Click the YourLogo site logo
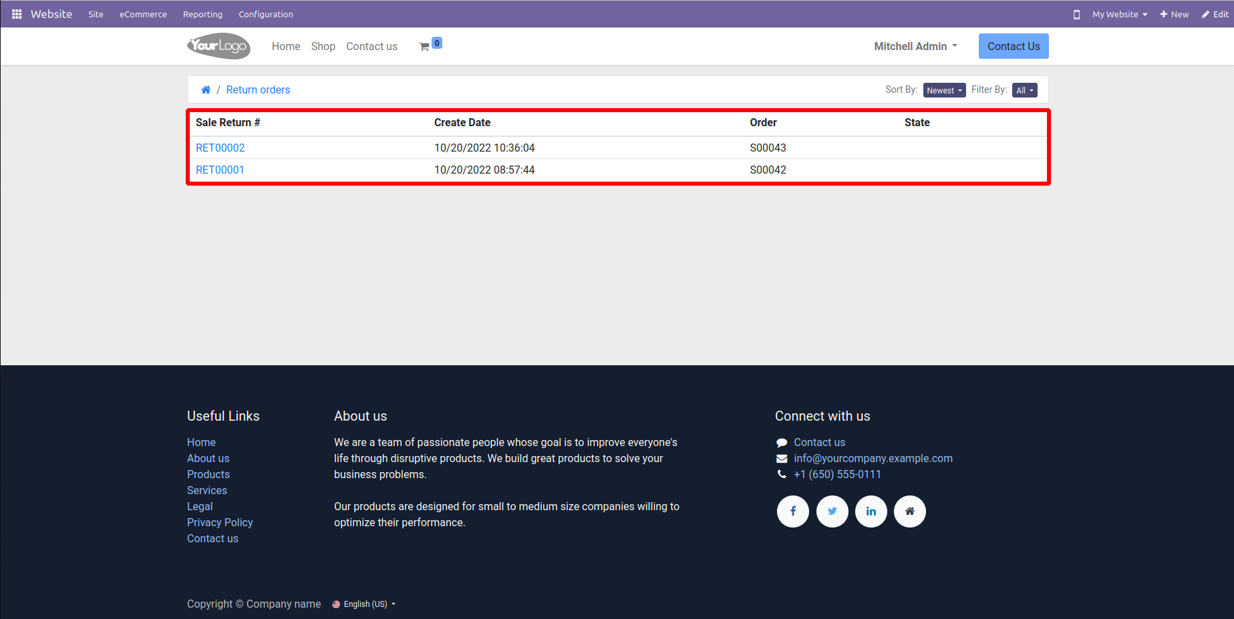Viewport: 1234px width, 619px height. (219, 46)
